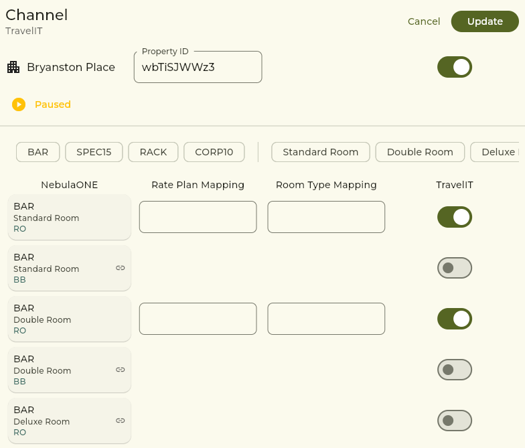Screen dimensions: 525x448
Task: Click Rate Plan Mapping field for BAR Double Room RO
Action: pyautogui.click(x=198, y=319)
